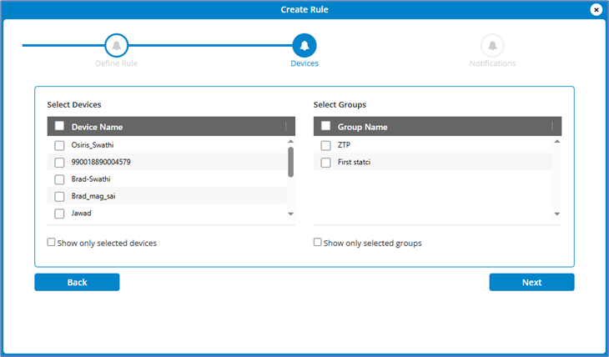
Task: Tick the First statci group checkbox
Action: (x=325, y=162)
